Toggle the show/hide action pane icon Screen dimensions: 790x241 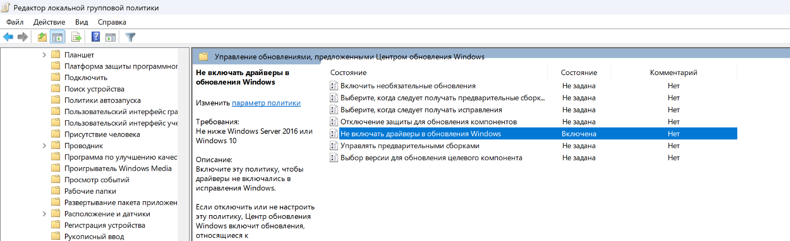tap(110, 37)
